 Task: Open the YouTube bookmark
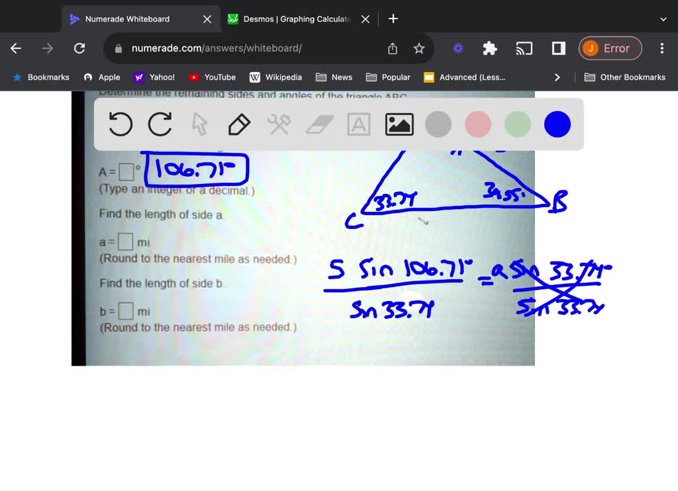click(211, 77)
